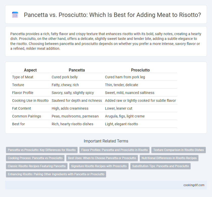The height and width of the screenshot is (197, 212).
Task: Click the 'Important Related Terms' heading
Action: (x=106, y=141)
